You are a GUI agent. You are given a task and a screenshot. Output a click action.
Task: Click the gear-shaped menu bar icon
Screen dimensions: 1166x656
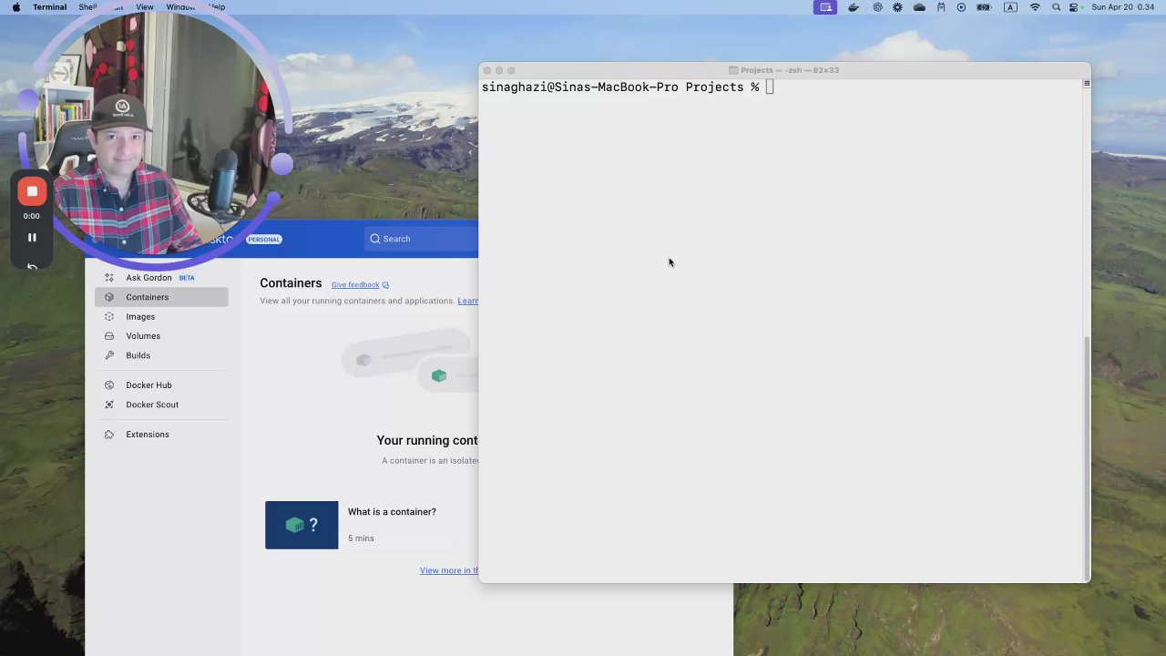(897, 7)
